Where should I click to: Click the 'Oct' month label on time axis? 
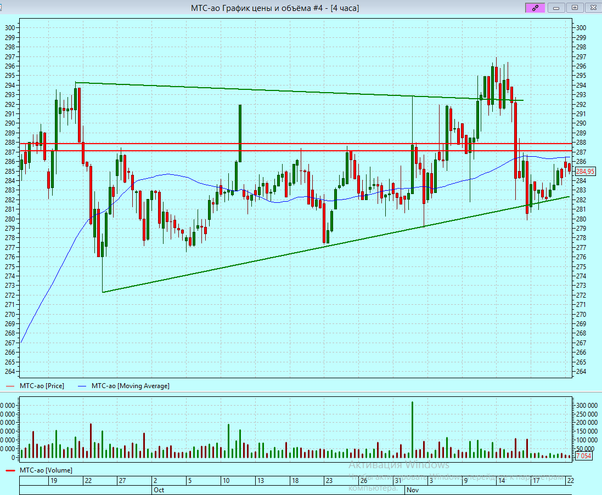click(159, 490)
